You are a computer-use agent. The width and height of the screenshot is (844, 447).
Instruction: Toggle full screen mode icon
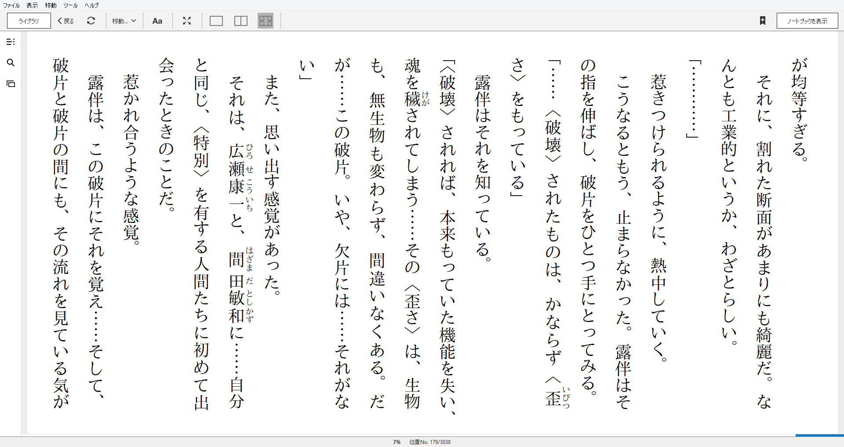point(187,21)
